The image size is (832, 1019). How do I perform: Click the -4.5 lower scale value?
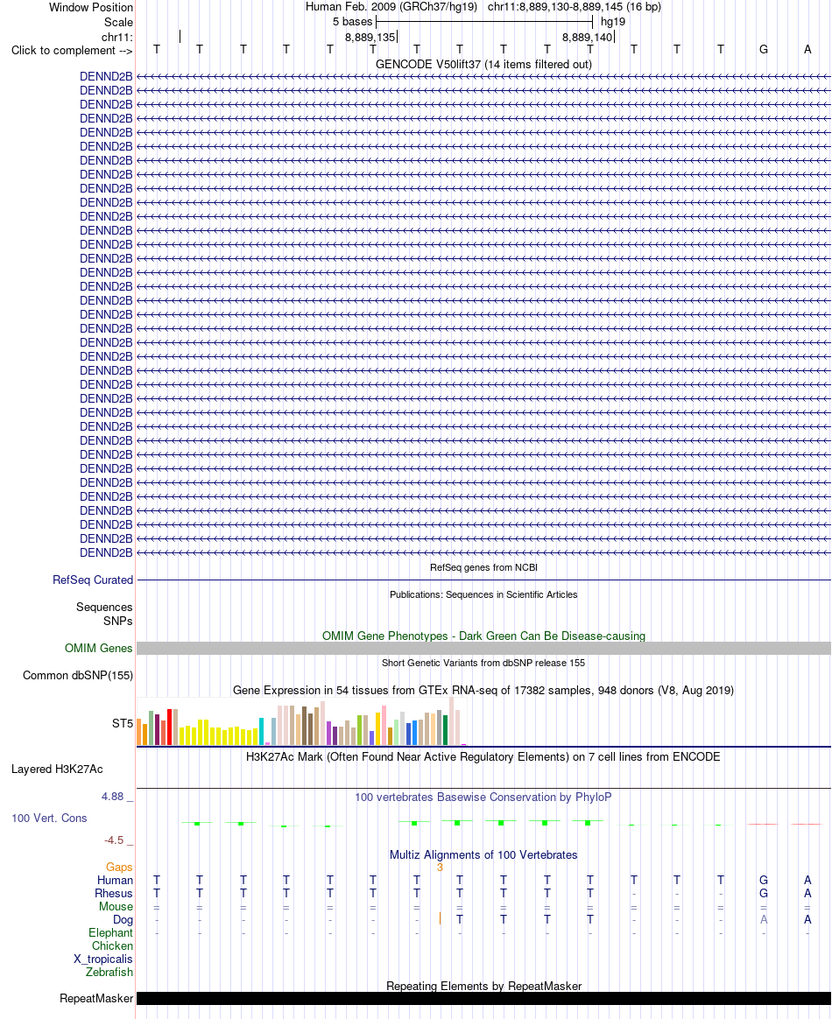[x=114, y=840]
